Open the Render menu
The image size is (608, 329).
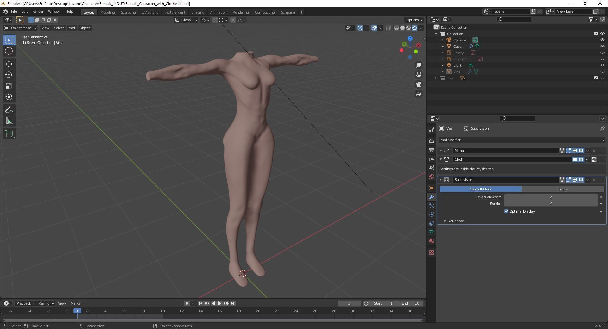click(x=38, y=11)
